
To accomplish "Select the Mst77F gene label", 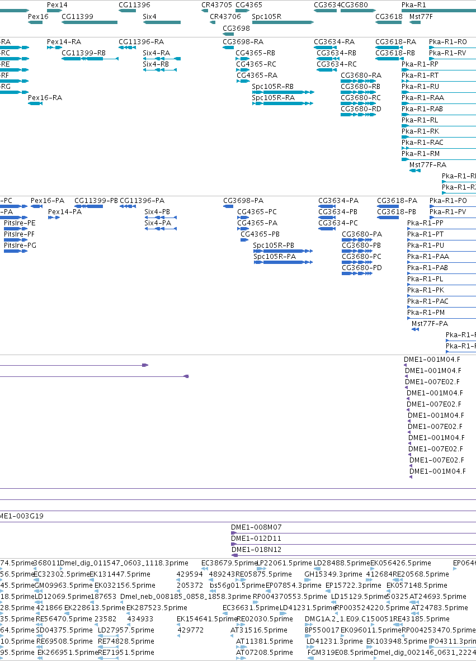I will tap(421, 17).
